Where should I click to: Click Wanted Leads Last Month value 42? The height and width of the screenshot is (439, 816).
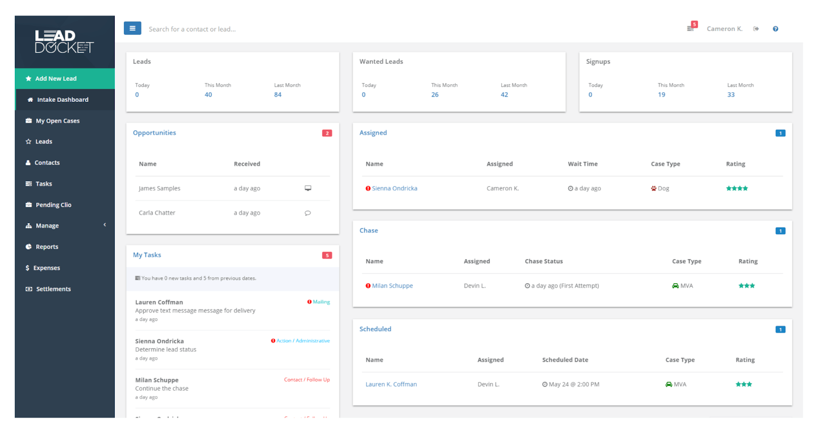(504, 95)
